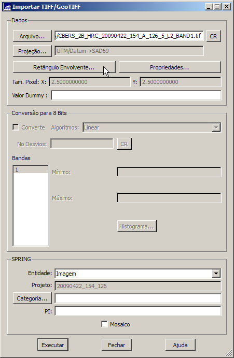This screenshot has width=234, height=358.
Task: Open Retângulo Envolvente dialog
Action: pyautogui.click(x=64, y=67)
